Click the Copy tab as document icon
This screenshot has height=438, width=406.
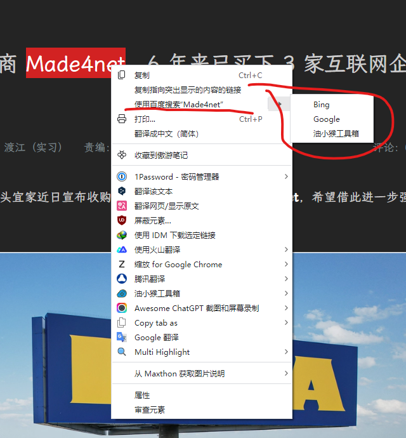click(121, 322)
